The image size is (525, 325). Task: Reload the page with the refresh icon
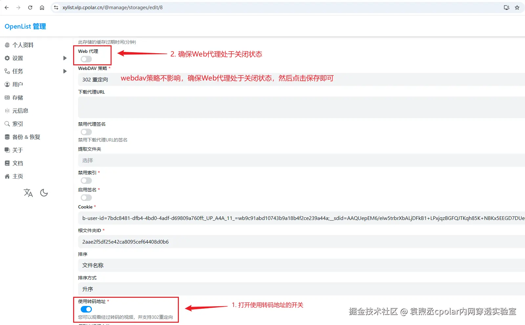click(30, 8)
